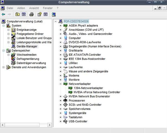Toggle console tree pane toolbar icon

(x=24, y=14)
